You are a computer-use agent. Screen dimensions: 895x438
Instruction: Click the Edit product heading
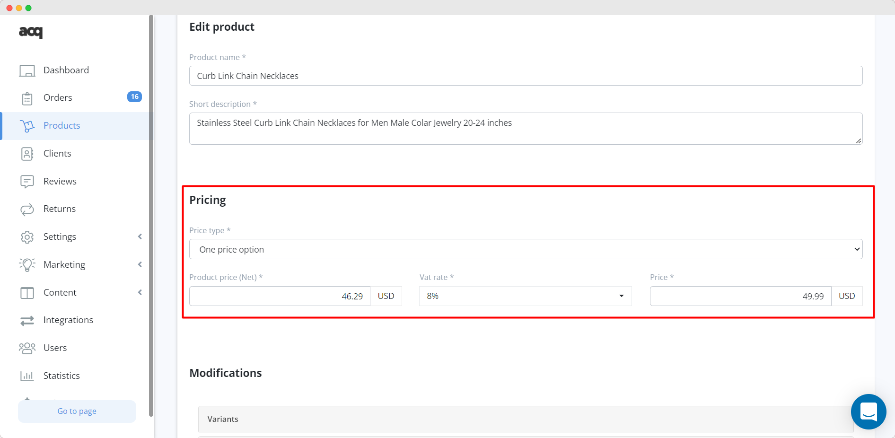point(222,27)
